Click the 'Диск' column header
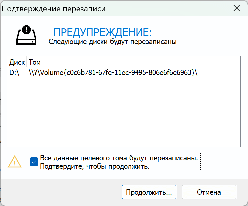Viewport: 248px width, 206px height. [x=17, y=62]
